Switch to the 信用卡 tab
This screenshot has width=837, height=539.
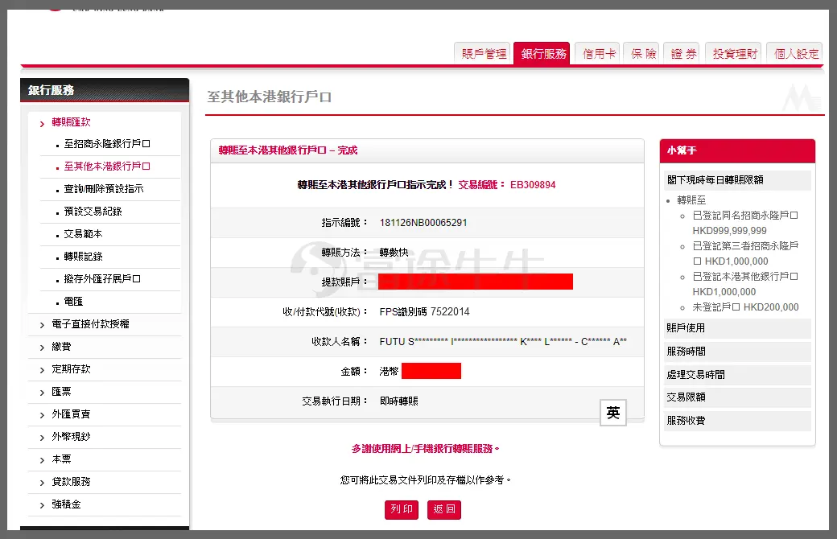(x=599, y=54)
